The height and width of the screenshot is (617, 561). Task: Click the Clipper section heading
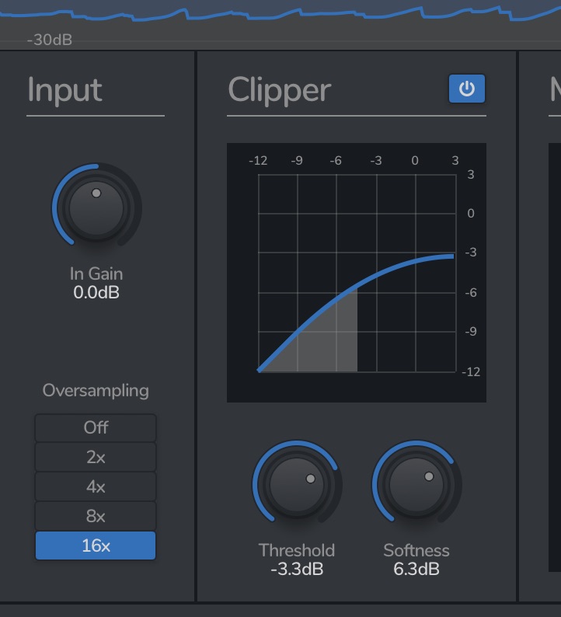coord(279,90)
